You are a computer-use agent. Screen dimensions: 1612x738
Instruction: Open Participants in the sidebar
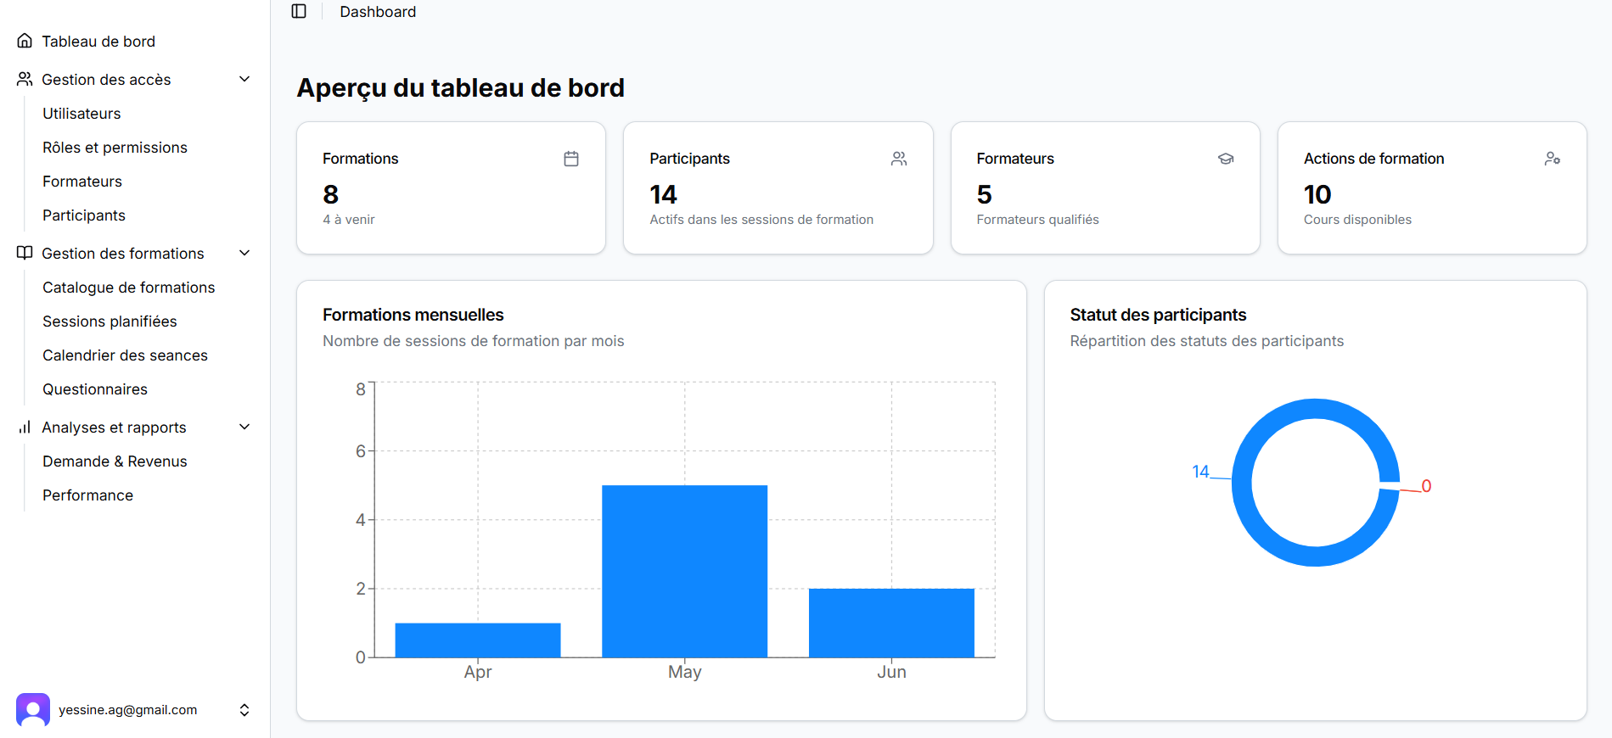point(84,215)
